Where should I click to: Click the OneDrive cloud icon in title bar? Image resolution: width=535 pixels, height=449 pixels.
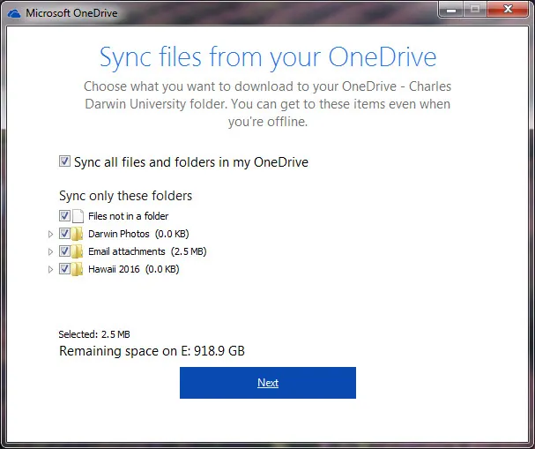pos(14,13)
